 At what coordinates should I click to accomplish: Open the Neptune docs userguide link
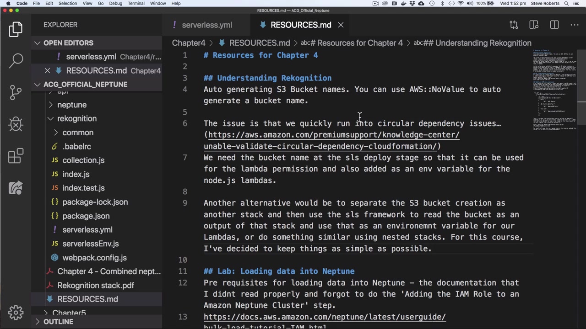pyautogui.click(x=325, y=322)
